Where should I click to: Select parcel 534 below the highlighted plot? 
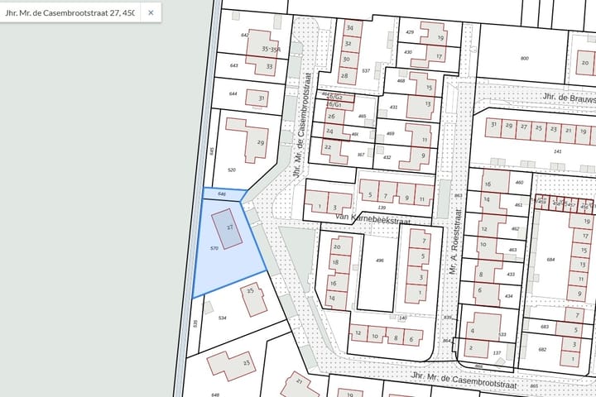[x=222, y=316]
